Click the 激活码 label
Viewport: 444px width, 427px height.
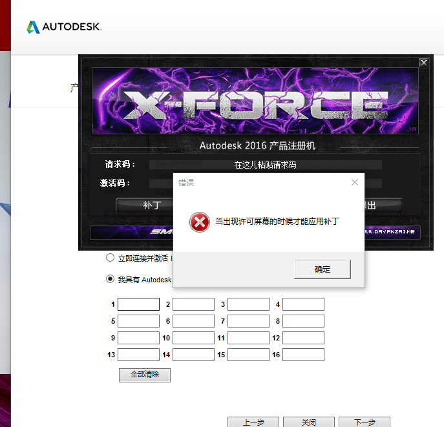tap(115, 183)
